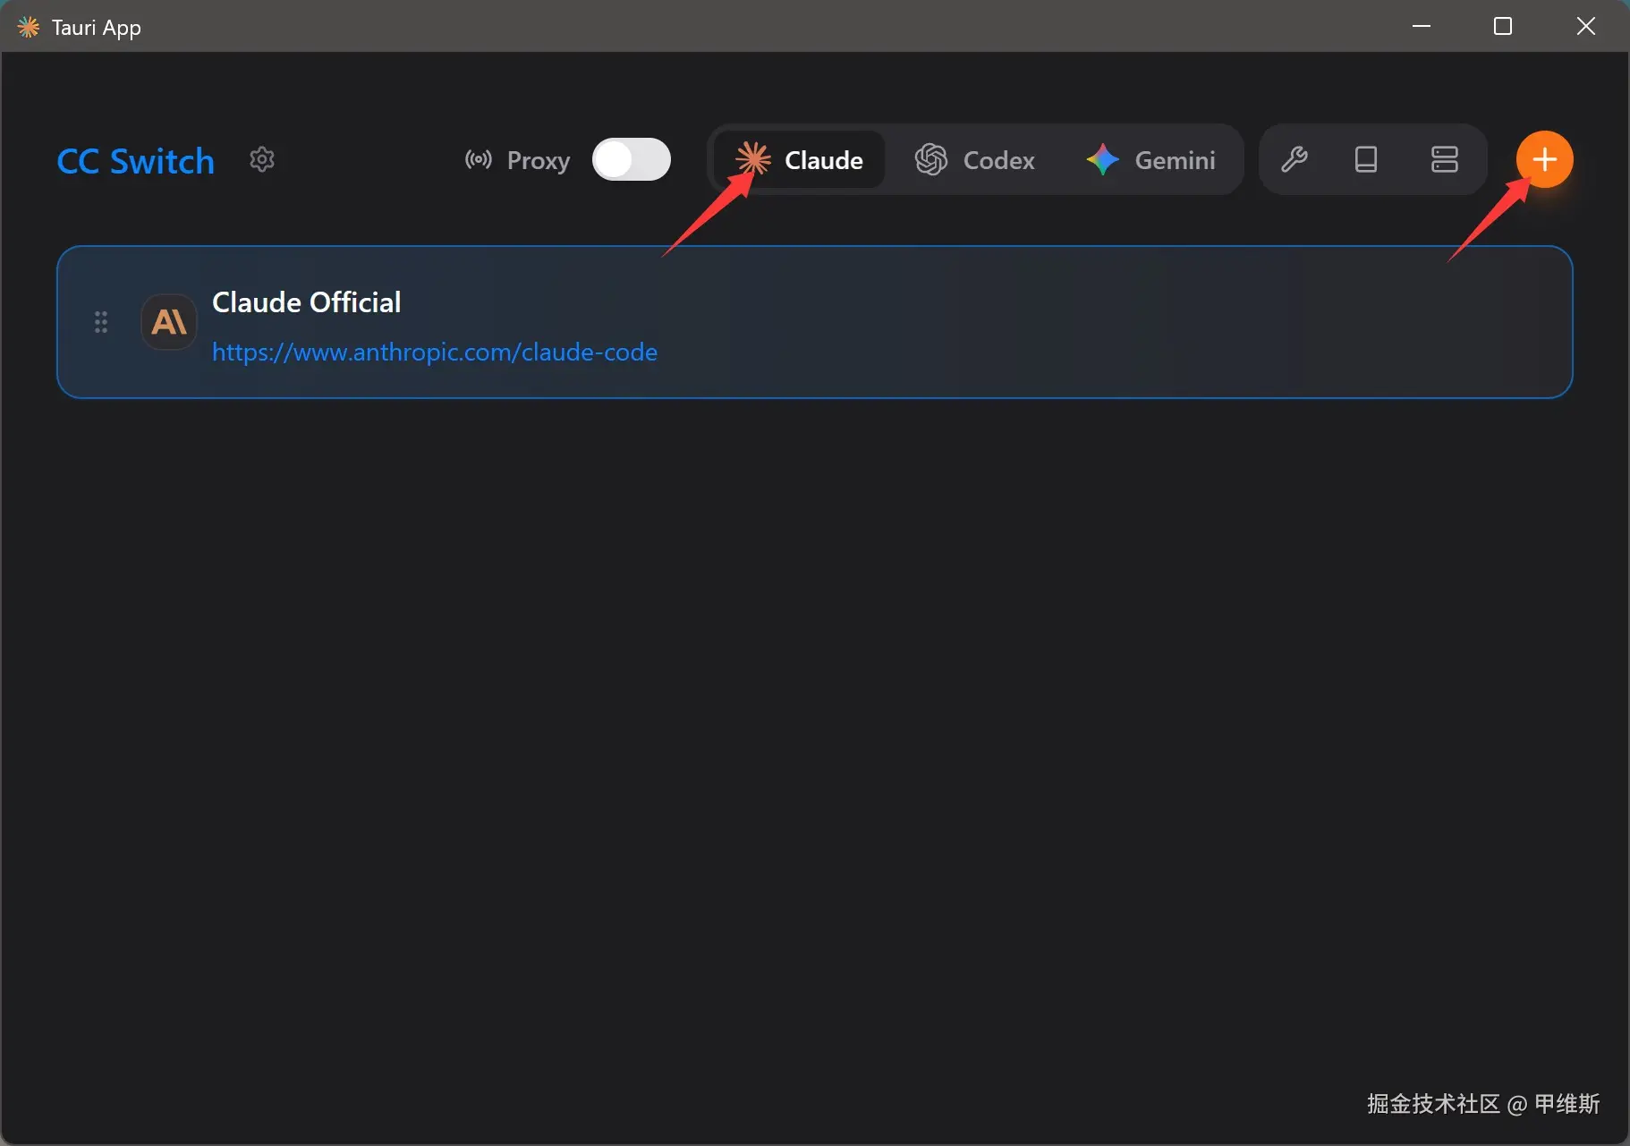The width and height of the screenshot is (1630, 1146).
Task: Minimize the Tauri App window
Action: click(x=1422, y=26)
